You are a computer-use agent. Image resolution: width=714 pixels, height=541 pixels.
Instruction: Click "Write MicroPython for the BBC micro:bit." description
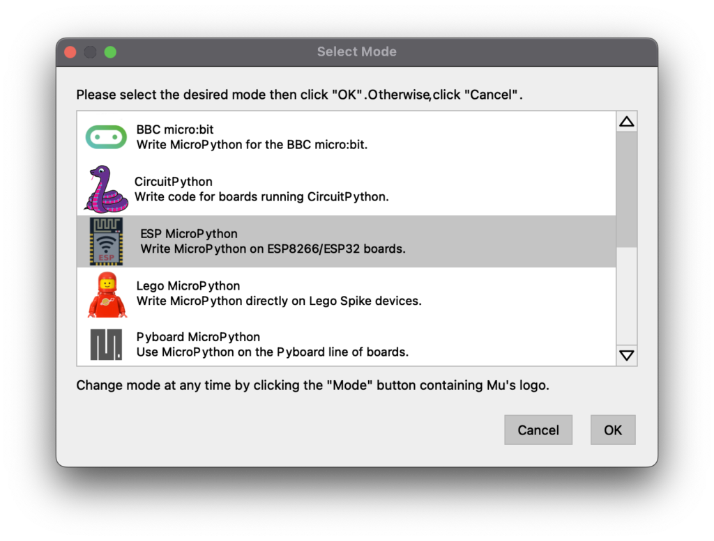point(252,145)
